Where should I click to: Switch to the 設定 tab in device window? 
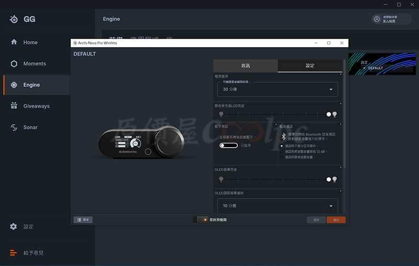(310, 65)
